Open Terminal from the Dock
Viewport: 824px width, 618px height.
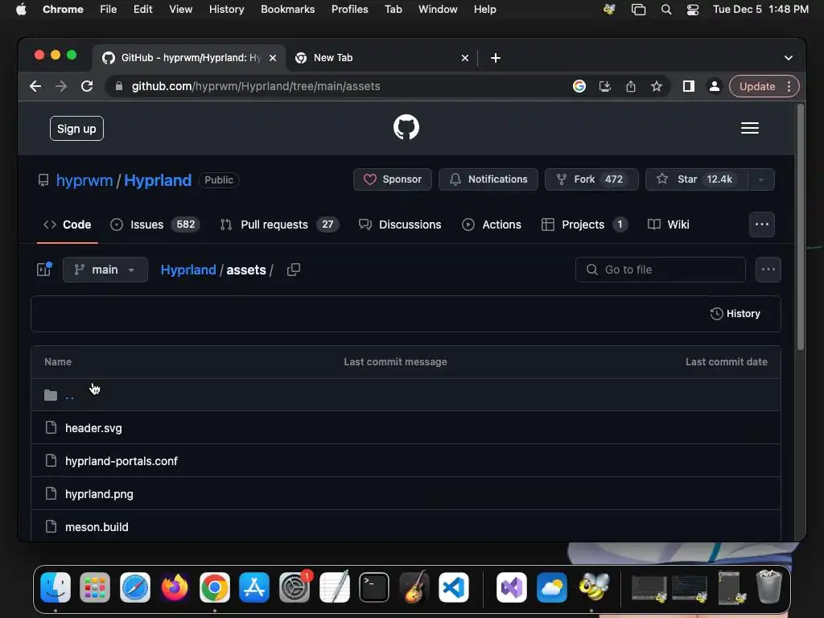click(374, 587)
